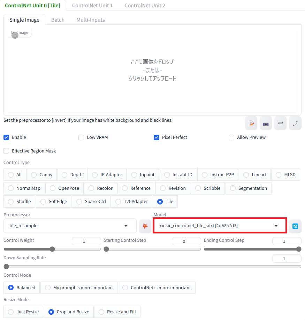Click the Down Sampling Rate slider handle

pyautogui.click(x=6, y=267)
